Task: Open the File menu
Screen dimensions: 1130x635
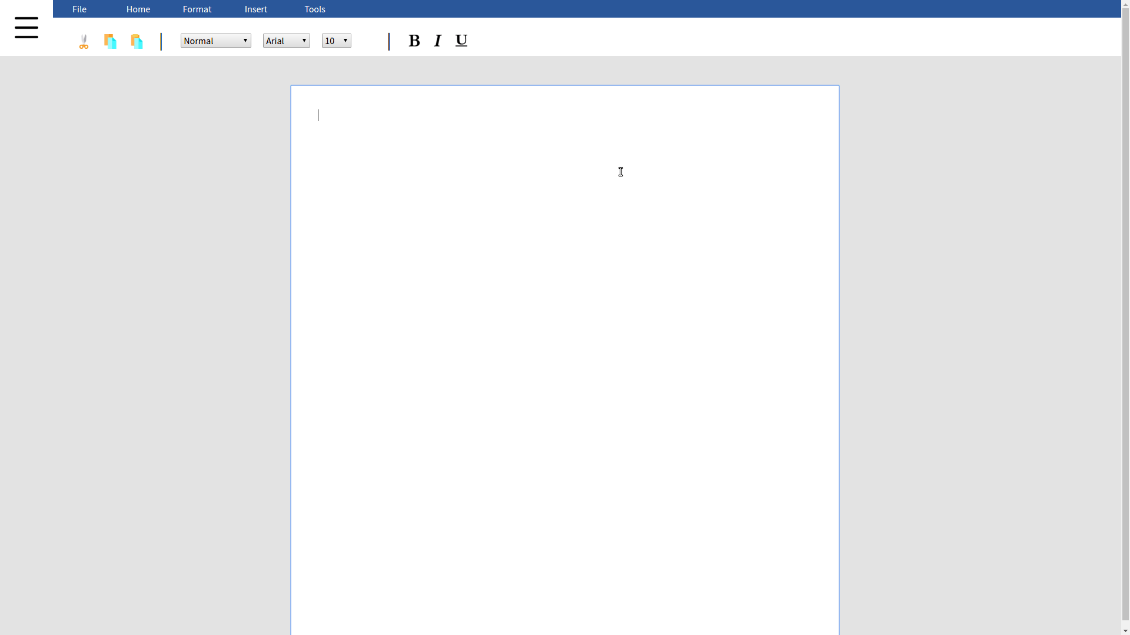Action: [79, 9]
